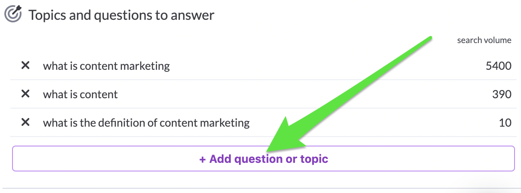Select the "what is content marketing" text
Screen dimensions: 521x193
106,66
